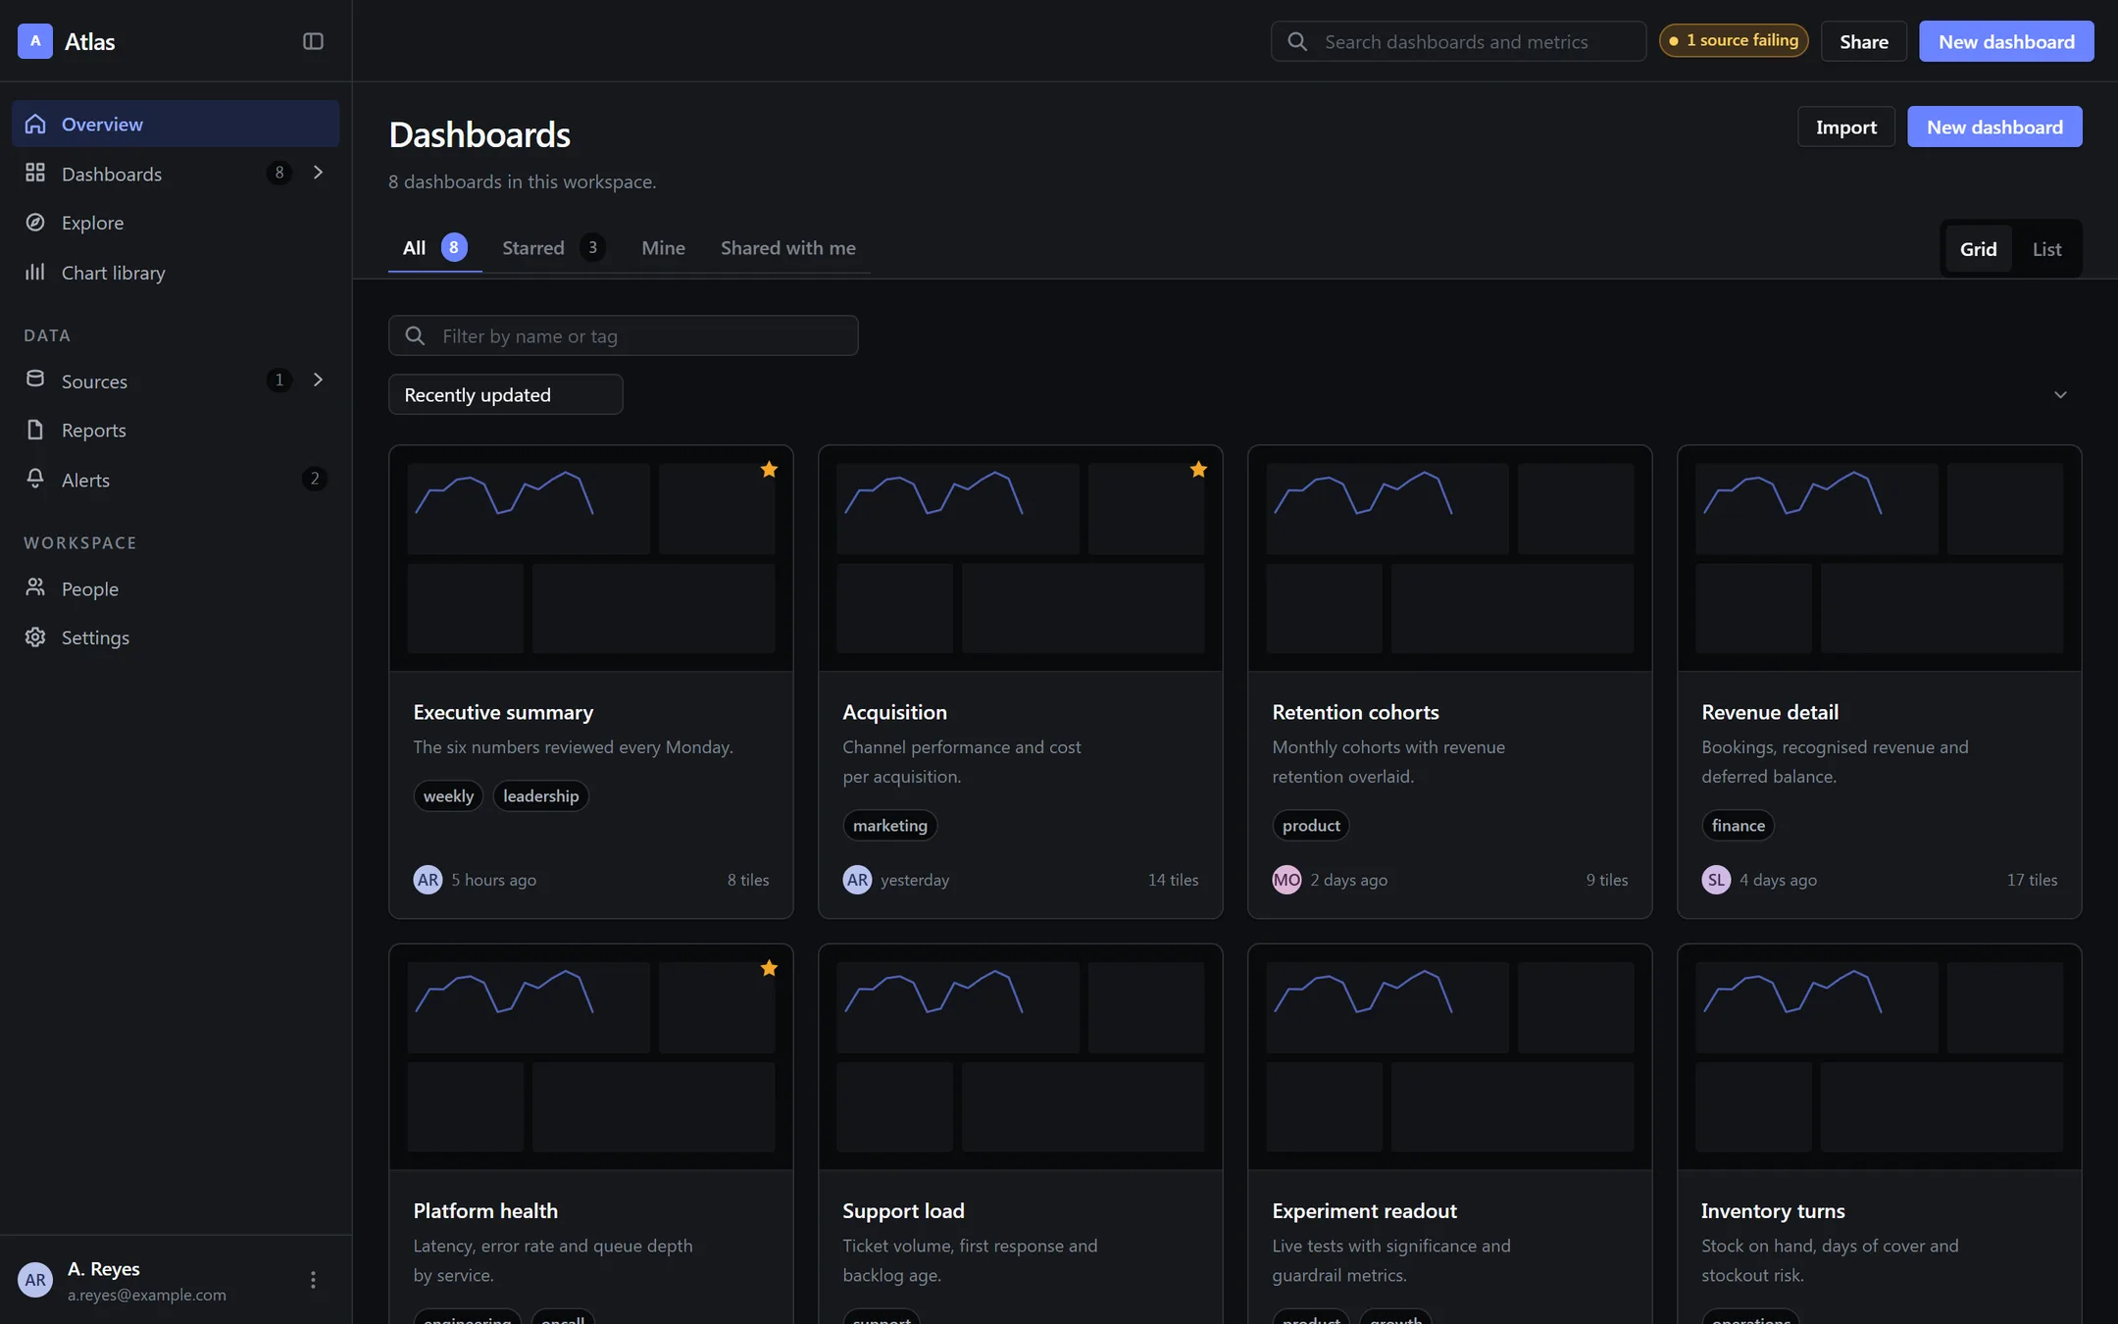Click the top search magnifier icon
2118x1324 pixels.
(x=1297, y=41)
